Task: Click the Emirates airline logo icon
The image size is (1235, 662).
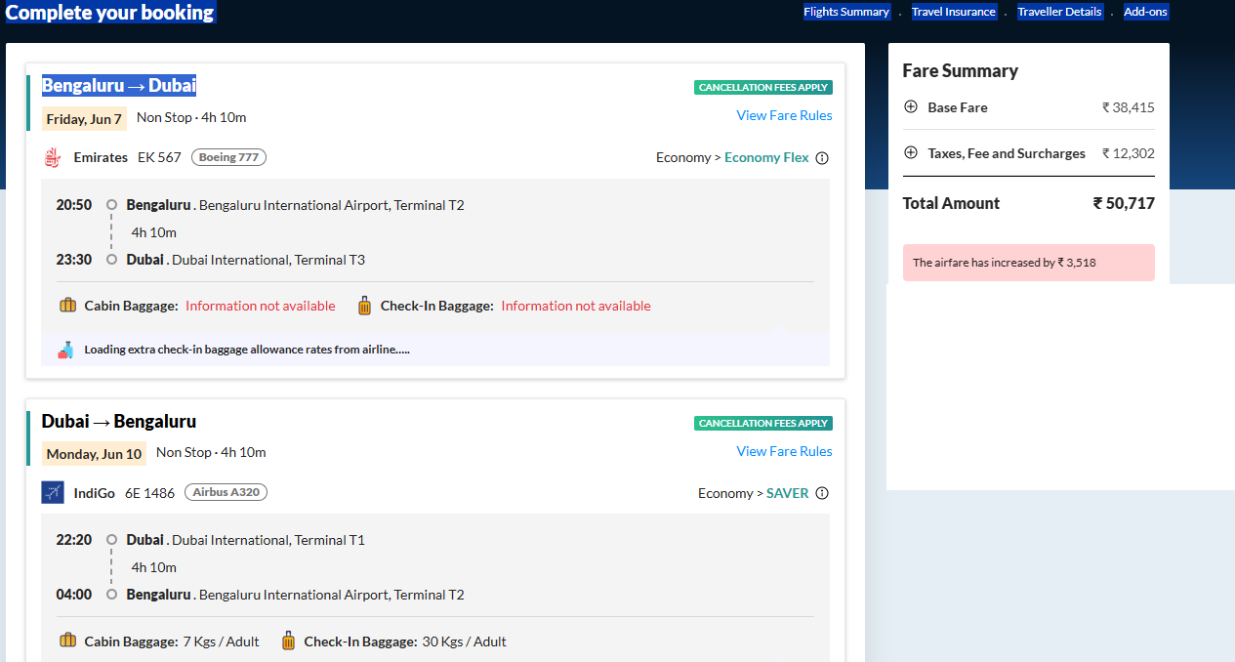Action: point(53,157)
